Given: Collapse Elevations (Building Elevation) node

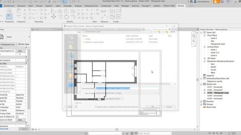Looking at the screenshot, I should coord(204,61).
